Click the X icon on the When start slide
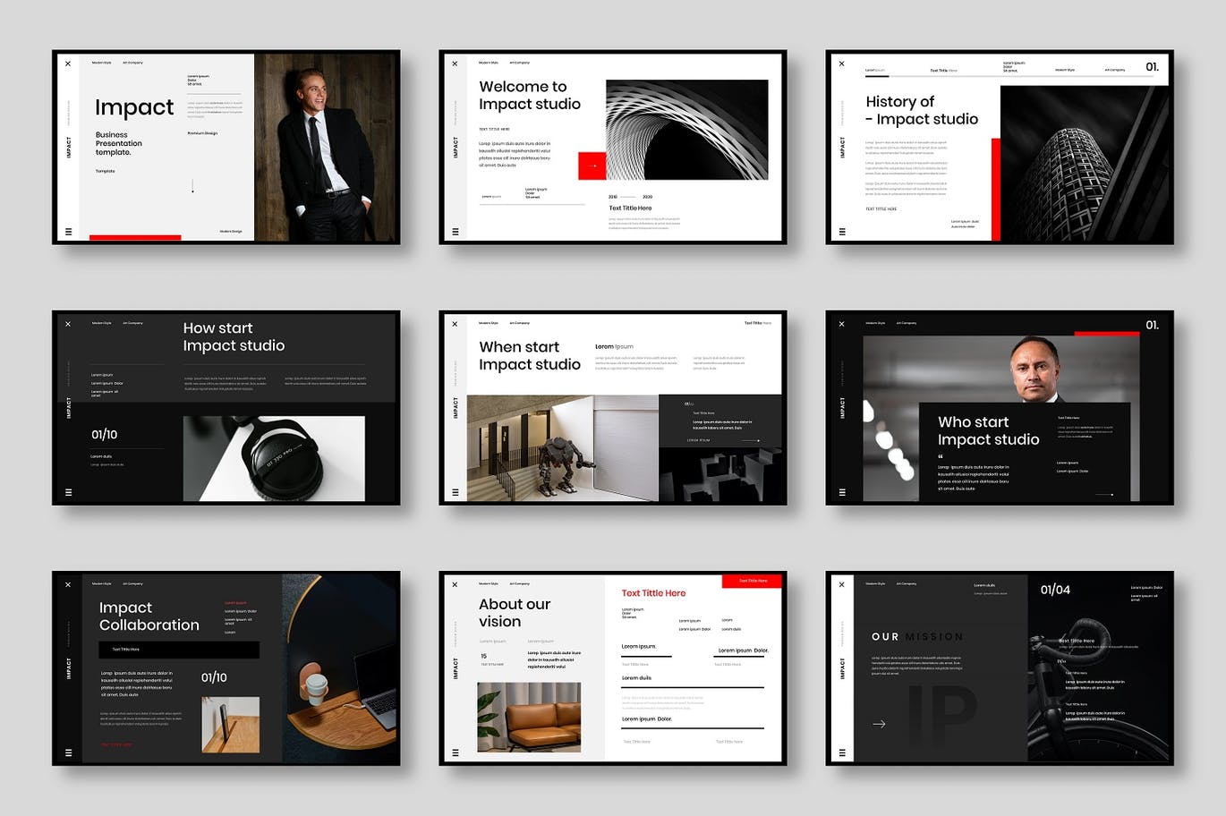 pyautogui.click(x=455, y=324)
